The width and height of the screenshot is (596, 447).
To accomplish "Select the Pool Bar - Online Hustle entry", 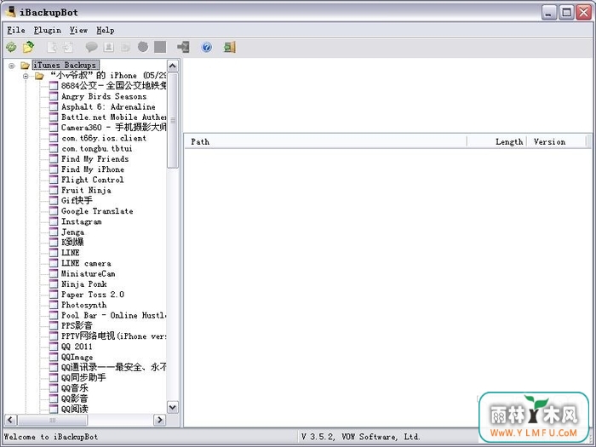I will pyautogui.click(x=113, y=316).
